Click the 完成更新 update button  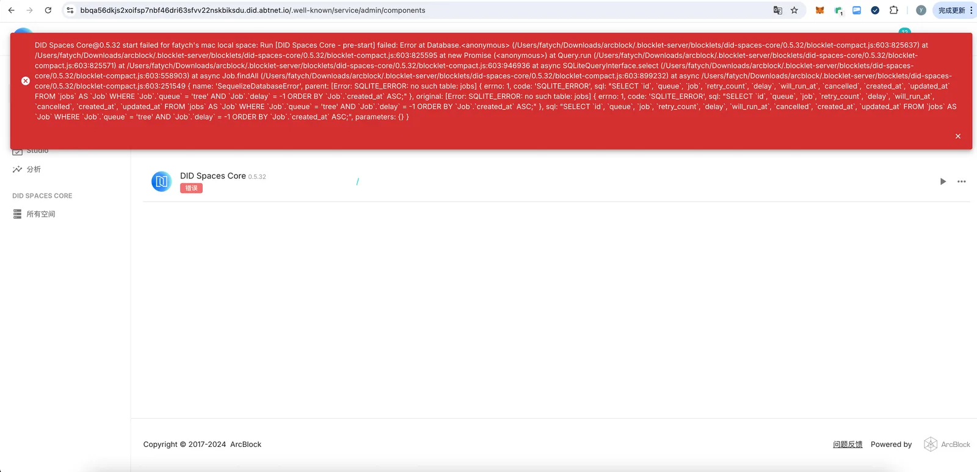955,10
